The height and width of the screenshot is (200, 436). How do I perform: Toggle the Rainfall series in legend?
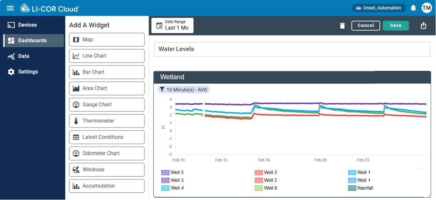coord(360,188)
